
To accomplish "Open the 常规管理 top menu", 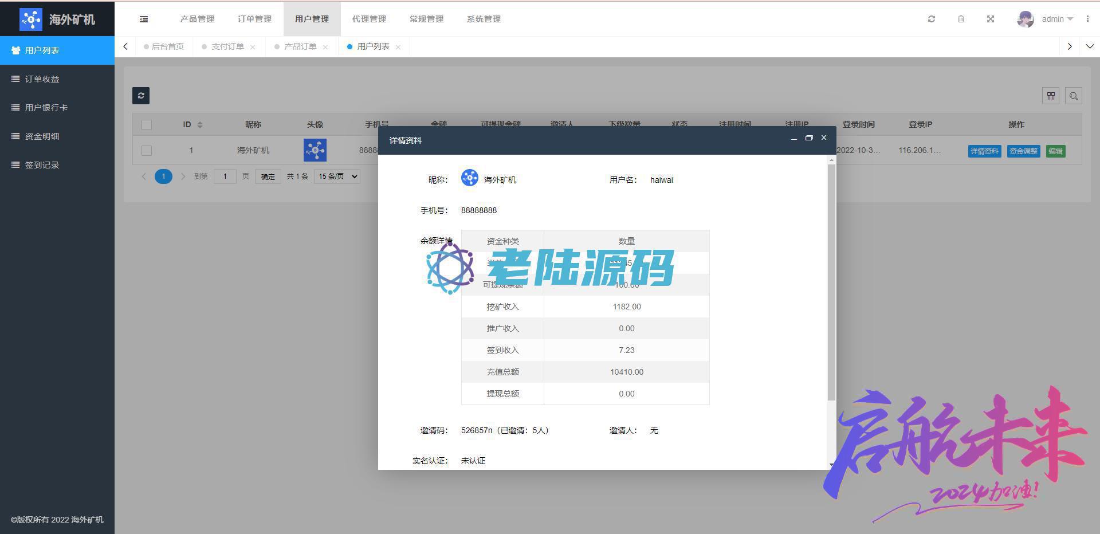I will click(427, 19).
